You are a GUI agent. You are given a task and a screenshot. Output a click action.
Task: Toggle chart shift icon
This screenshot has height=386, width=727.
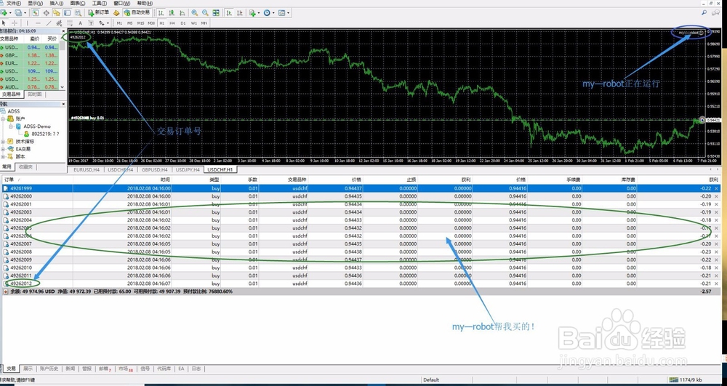pos(240,12)
